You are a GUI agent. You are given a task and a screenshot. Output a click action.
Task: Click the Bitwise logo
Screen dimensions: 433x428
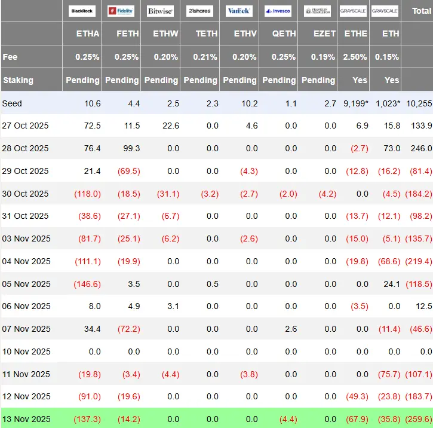[x=160, y=11]
